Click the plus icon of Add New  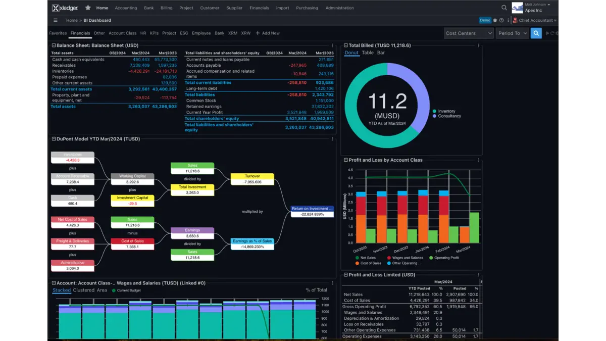[x=258, y=33]
